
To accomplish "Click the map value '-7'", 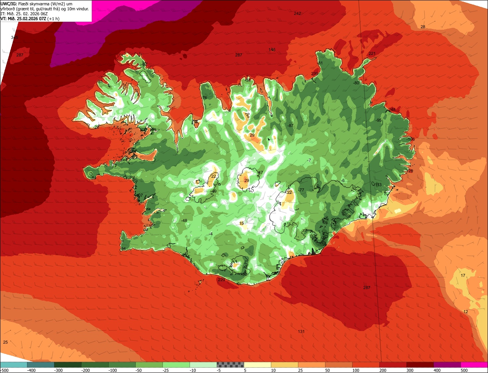I will point(309,160).
